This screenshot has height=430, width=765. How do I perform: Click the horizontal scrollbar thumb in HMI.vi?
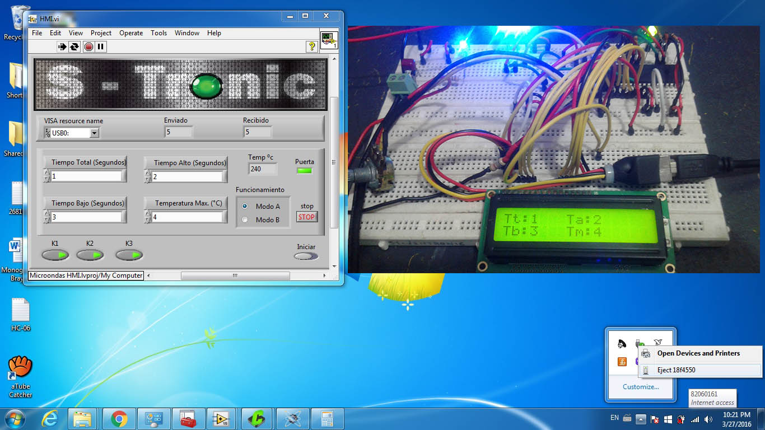(x=235, y=275)
